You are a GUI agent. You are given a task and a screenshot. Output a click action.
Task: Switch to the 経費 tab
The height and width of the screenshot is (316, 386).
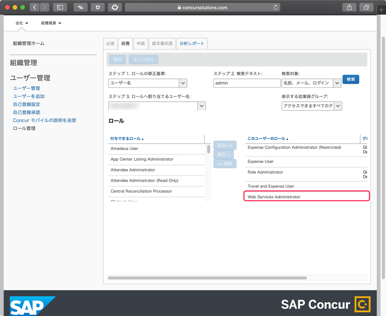(125, 44)
